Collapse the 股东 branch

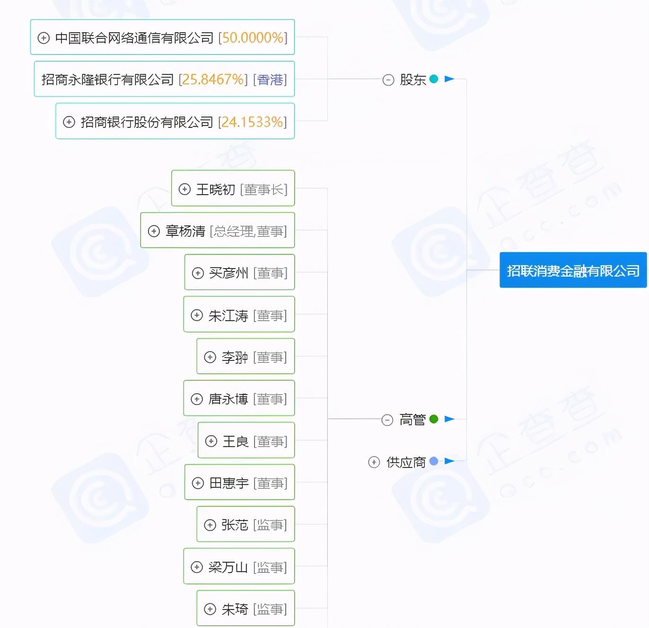pos(388,80)
